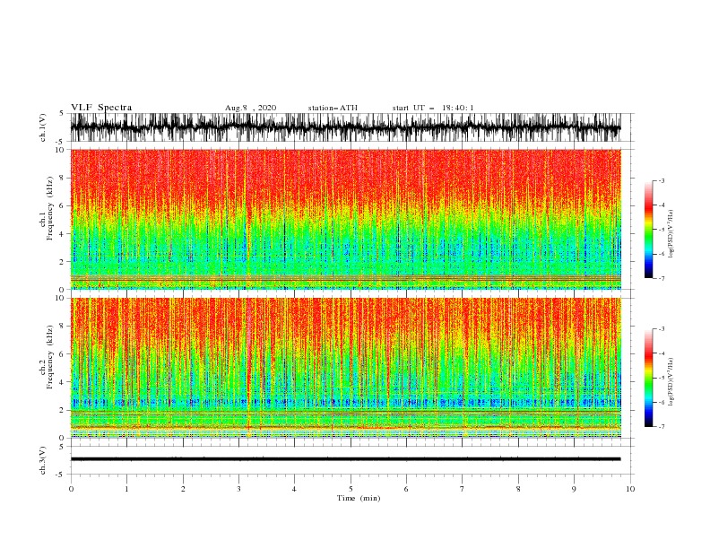Screen dimensions: 710x549
Task: Click the ch.1 frequency tick "4"
Action: click(63, 234)
